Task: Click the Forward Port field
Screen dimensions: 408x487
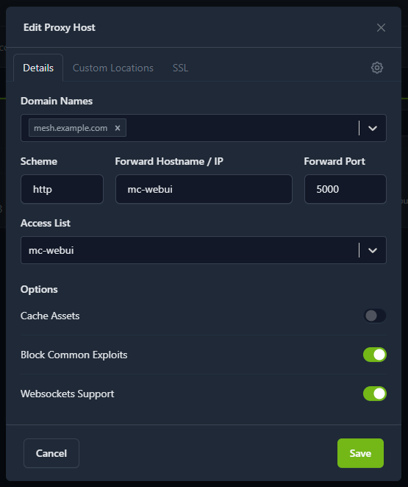Action: coord(346,189)
